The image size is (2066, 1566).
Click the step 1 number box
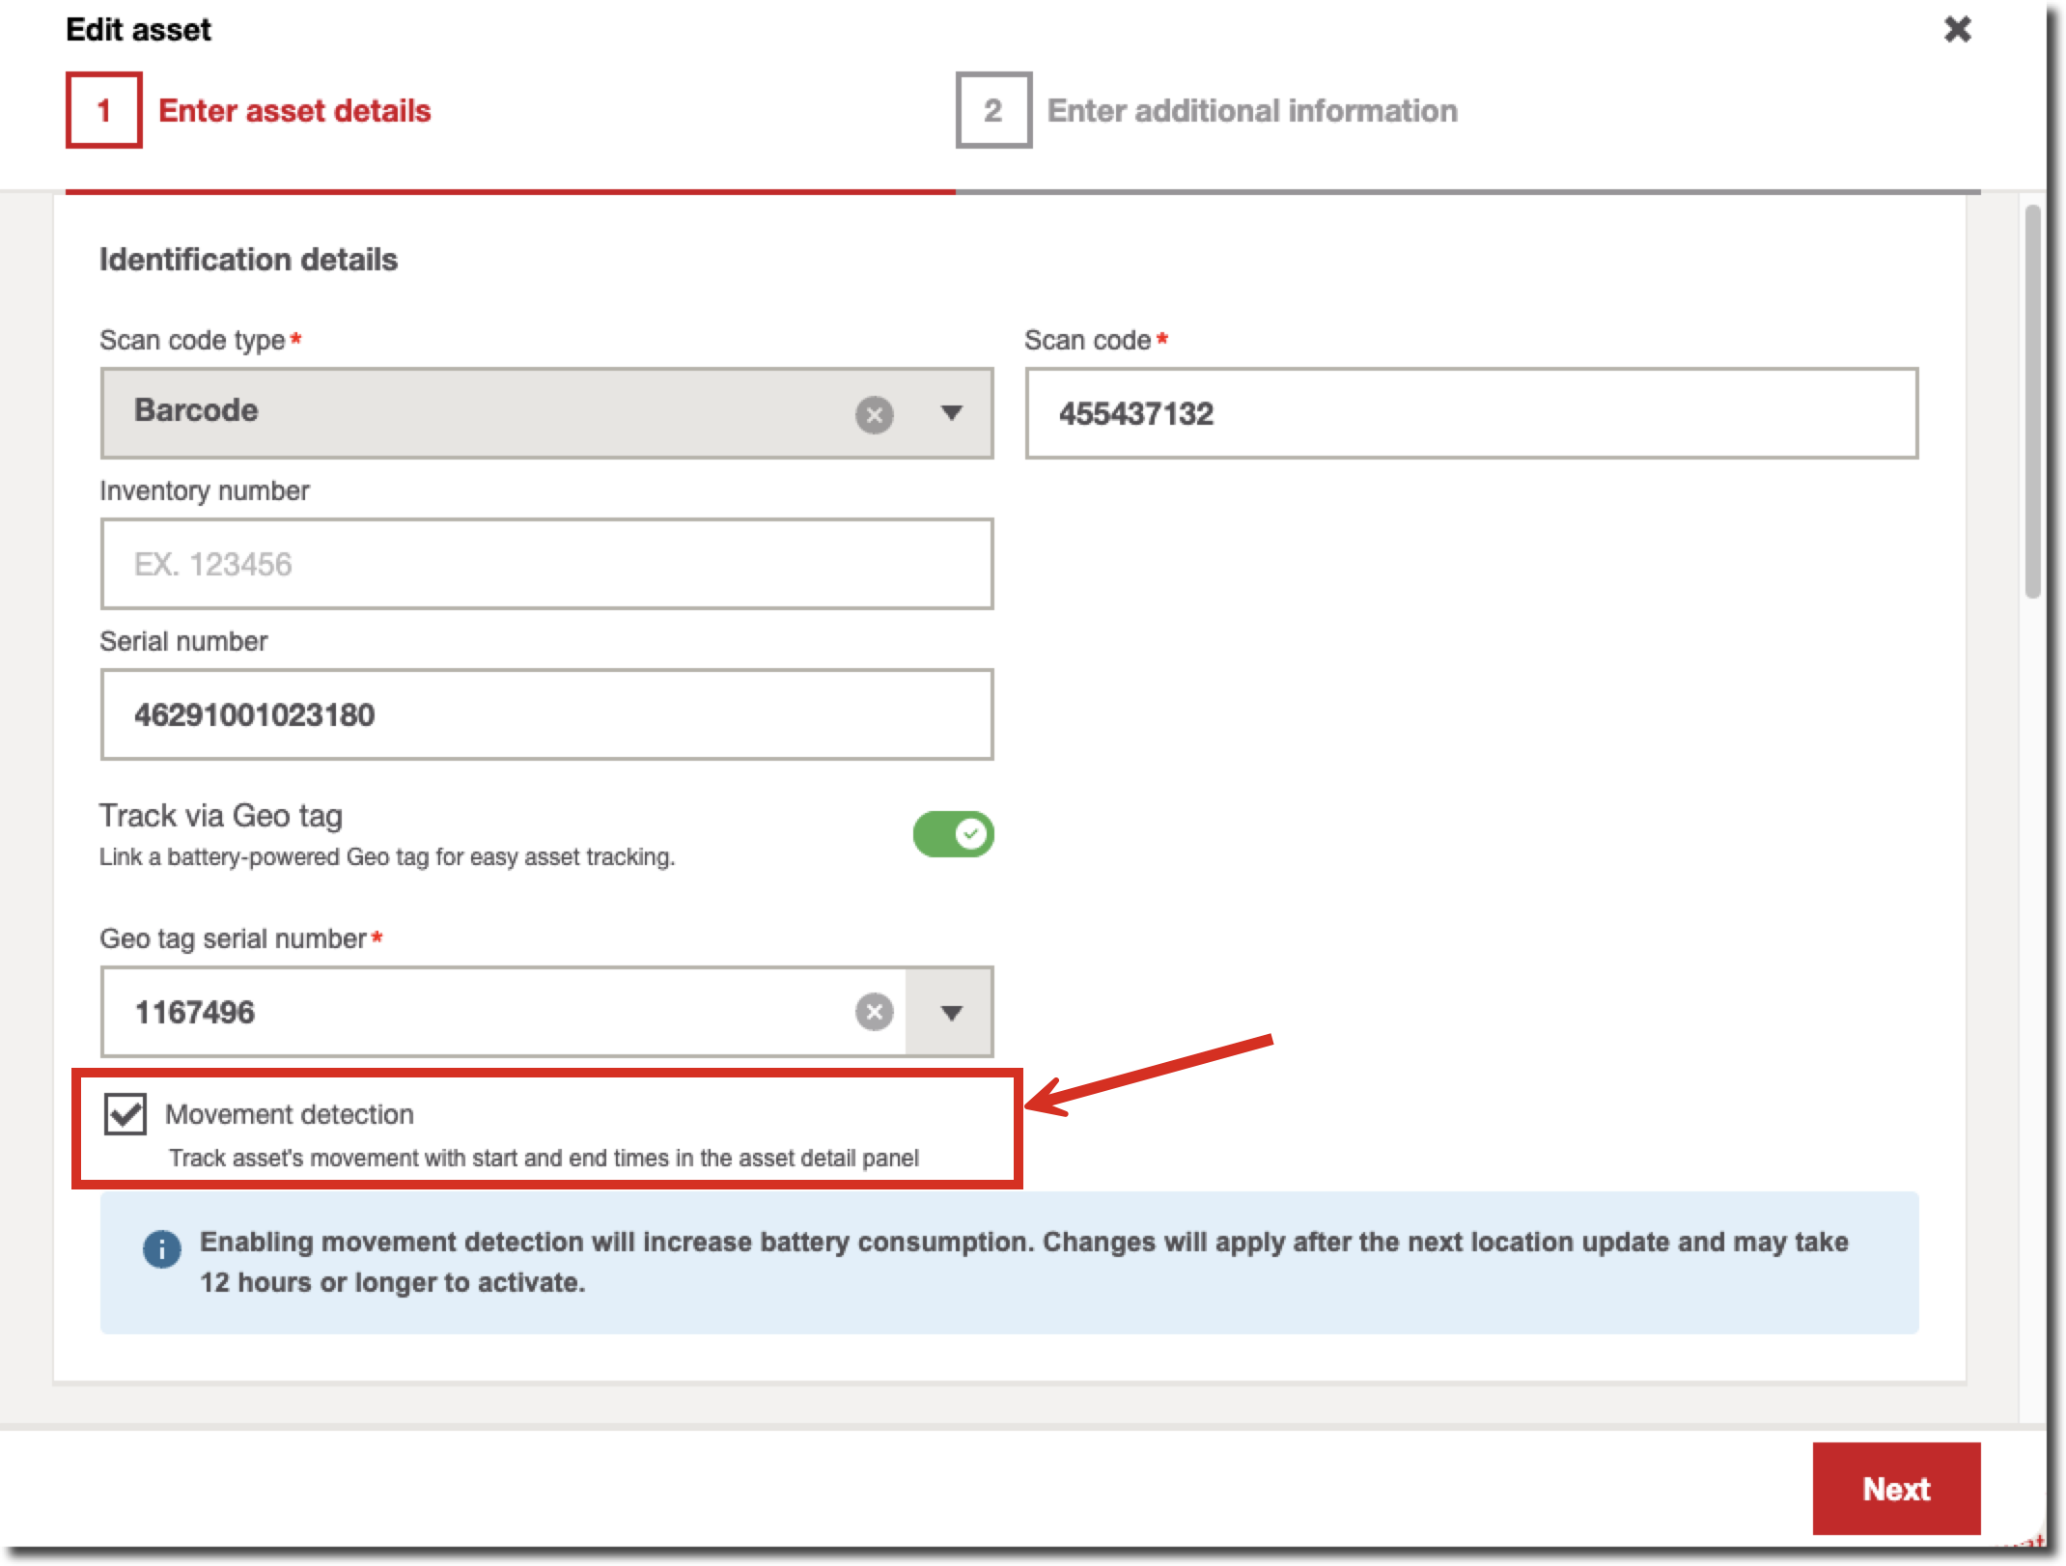[x=104, y=111]
